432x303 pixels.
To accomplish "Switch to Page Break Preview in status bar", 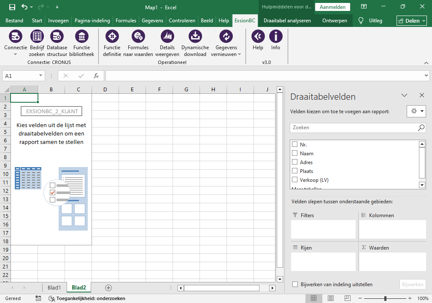I will tap(348, 298).
